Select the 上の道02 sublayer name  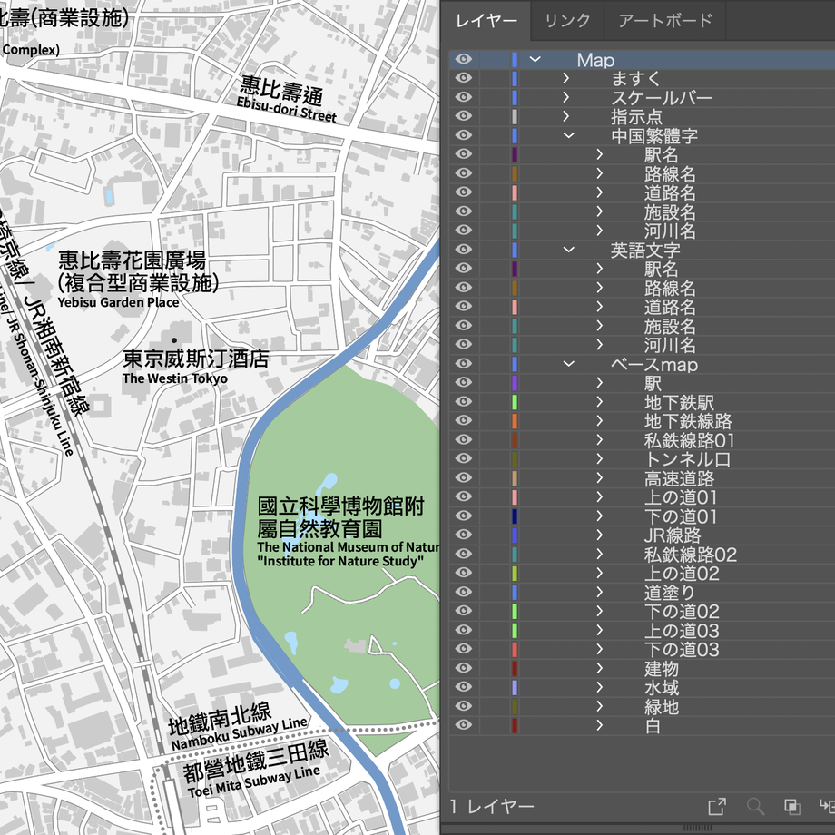click(x=682, y=574)
